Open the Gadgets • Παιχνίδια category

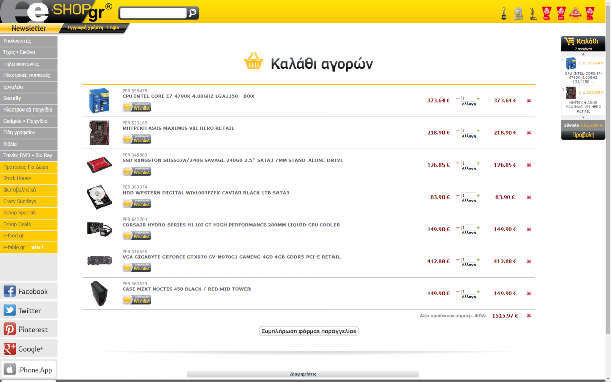[x=29, y=121]
